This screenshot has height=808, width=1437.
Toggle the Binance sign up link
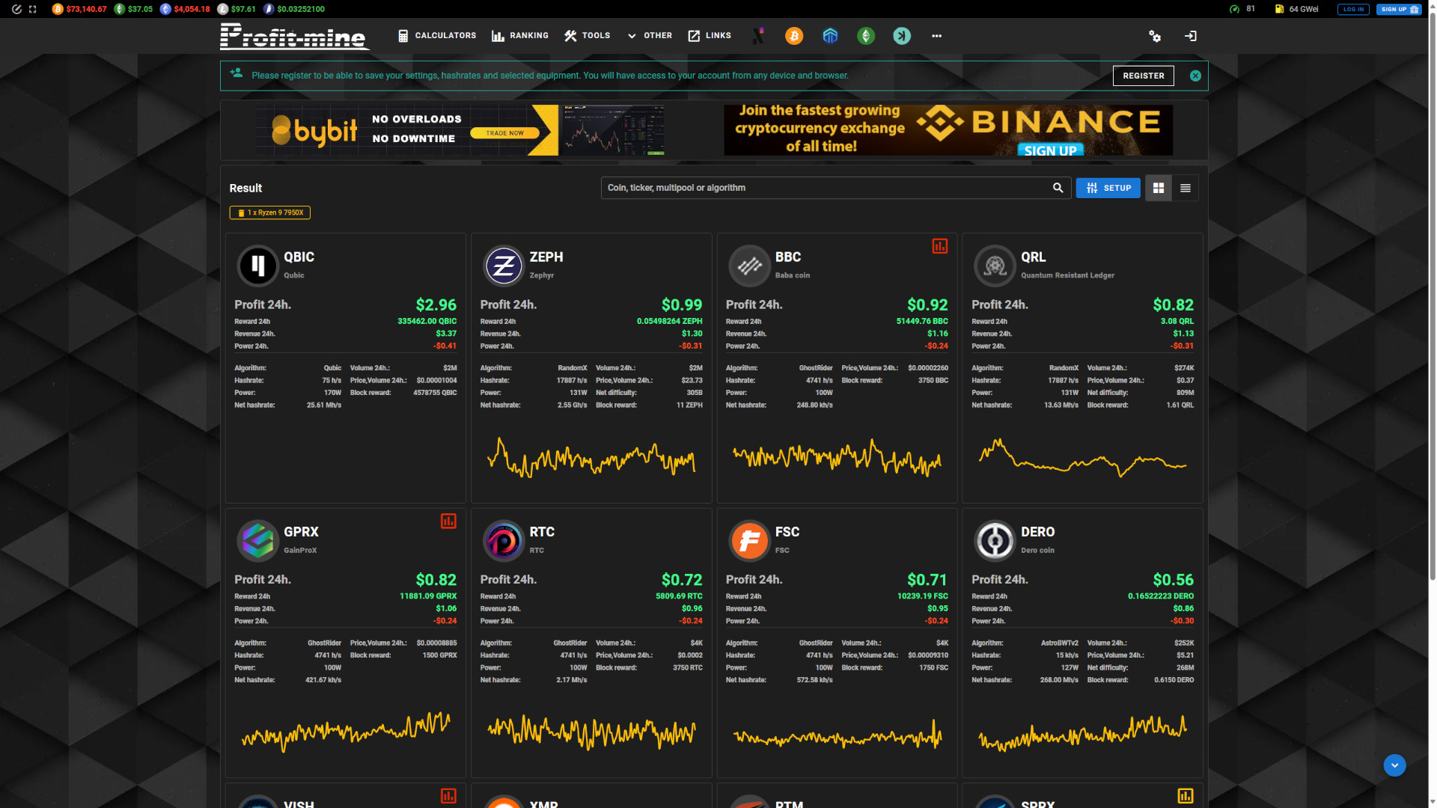coord(1051,151)
